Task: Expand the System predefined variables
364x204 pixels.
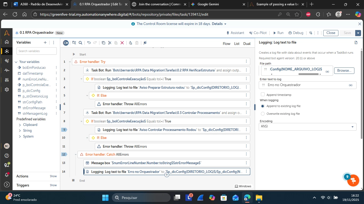Action: pyautogui.click(x=20, y=137)
